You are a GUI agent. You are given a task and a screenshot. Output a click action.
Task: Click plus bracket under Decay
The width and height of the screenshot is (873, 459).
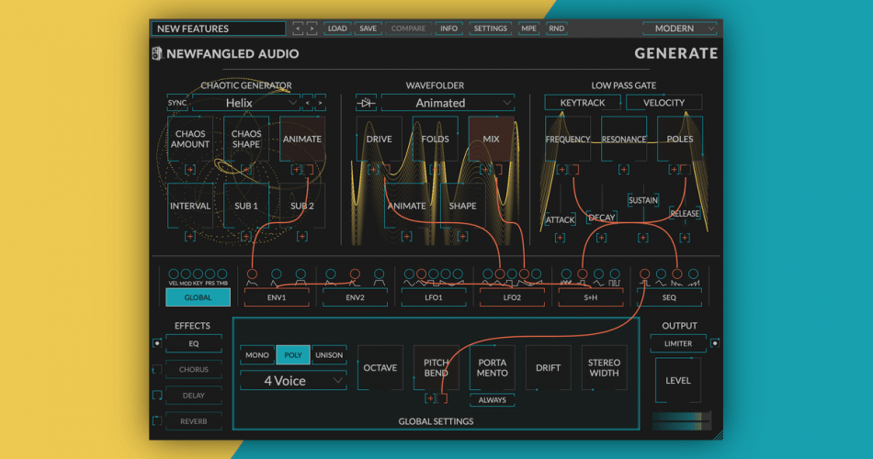coord(601,238)
